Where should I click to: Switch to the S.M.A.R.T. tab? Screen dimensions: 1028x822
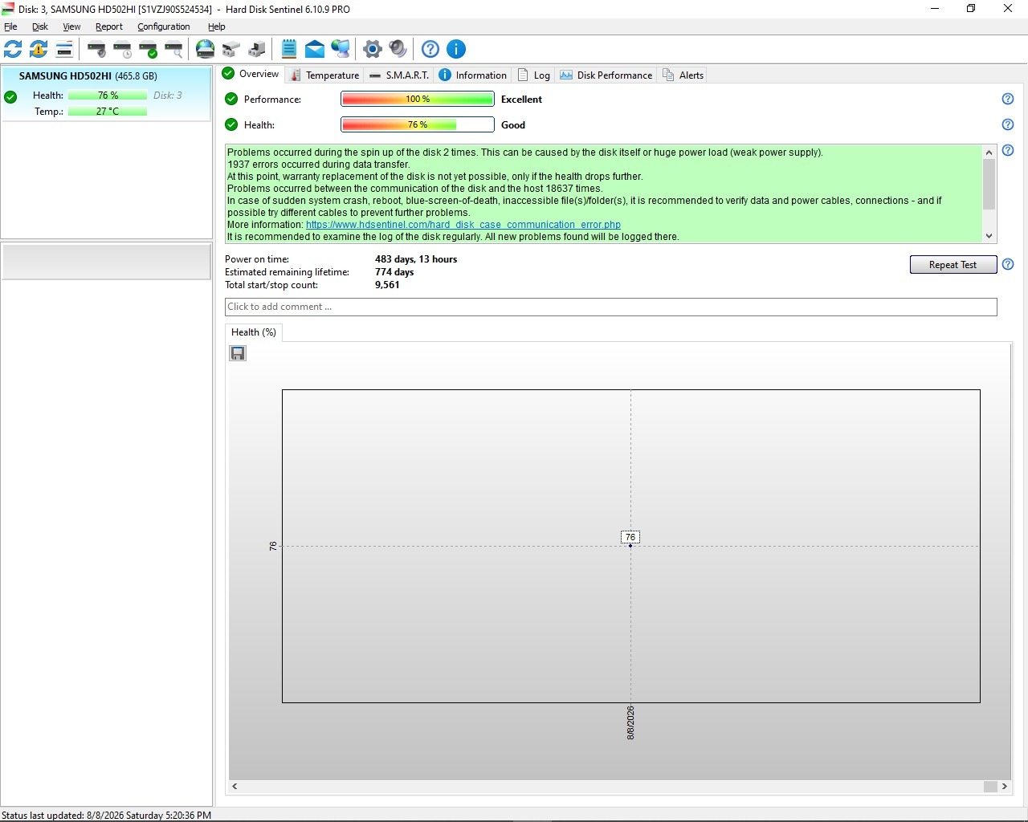point(399,75)
